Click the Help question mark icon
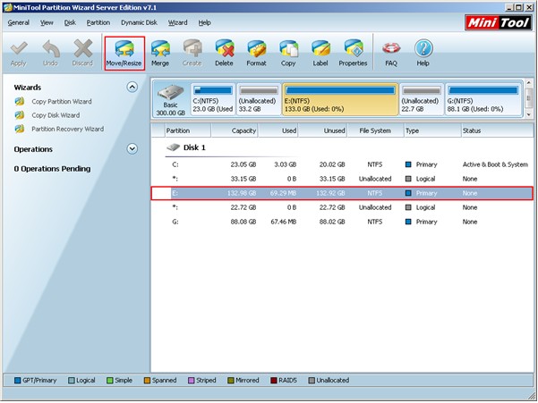 point(423,48)
